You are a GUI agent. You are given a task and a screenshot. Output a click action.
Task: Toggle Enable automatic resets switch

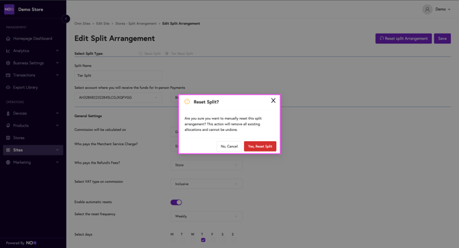176,202
